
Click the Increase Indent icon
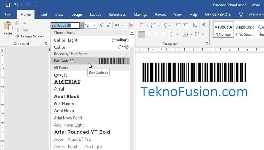tap(186, 25)
